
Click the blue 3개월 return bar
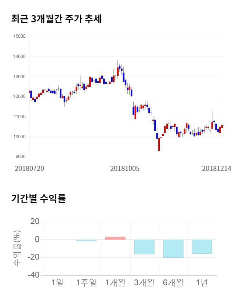coord(144,247)
